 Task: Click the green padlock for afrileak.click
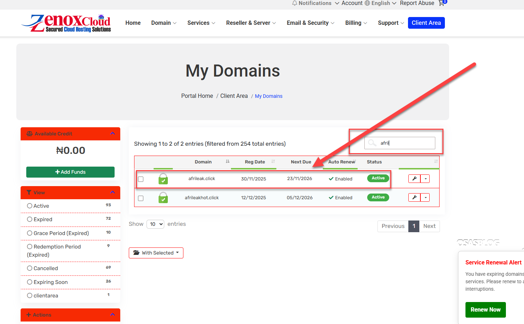click(163, 179)
